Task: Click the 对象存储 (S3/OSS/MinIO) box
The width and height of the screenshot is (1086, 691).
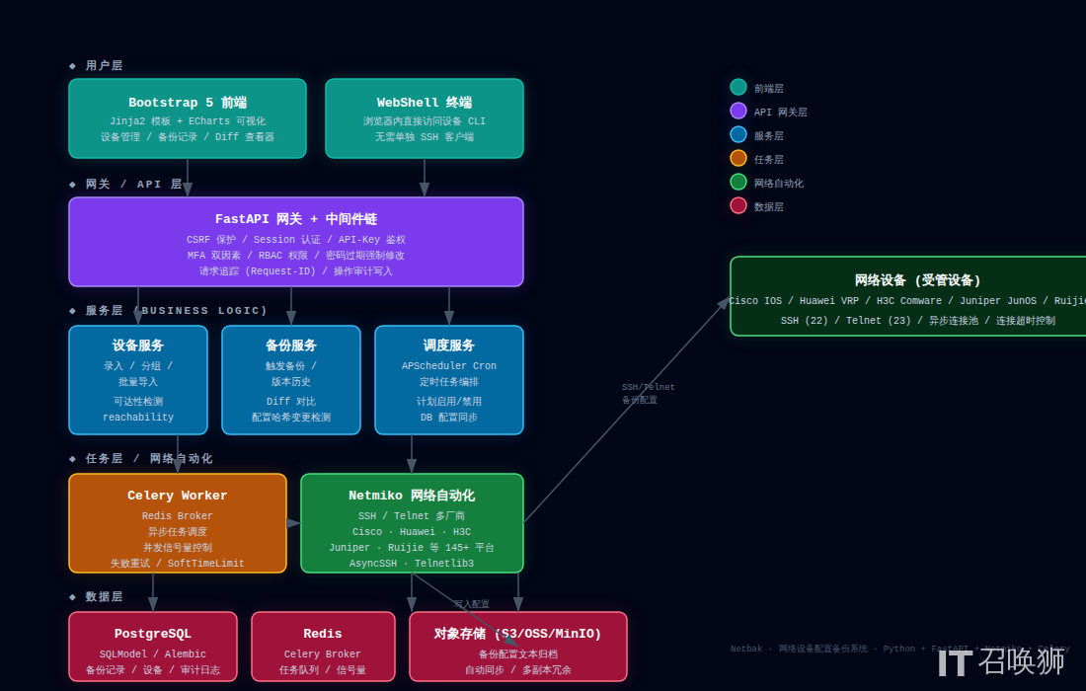Action: [x=518, y=647]
